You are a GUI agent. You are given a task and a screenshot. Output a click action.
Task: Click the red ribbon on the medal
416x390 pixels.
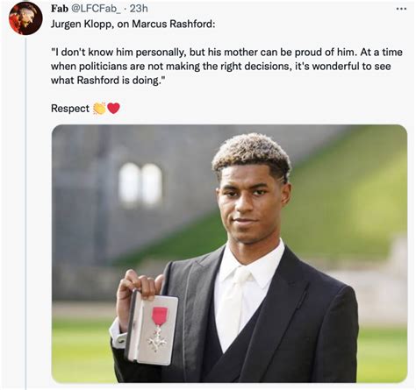tap(160, 316)
